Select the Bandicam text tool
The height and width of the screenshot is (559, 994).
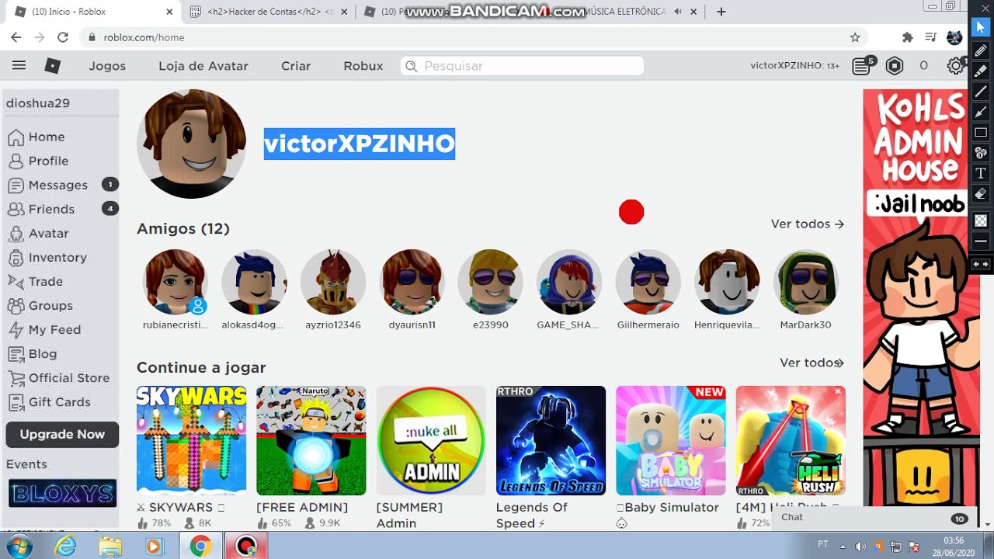click(x=980, y=173)
